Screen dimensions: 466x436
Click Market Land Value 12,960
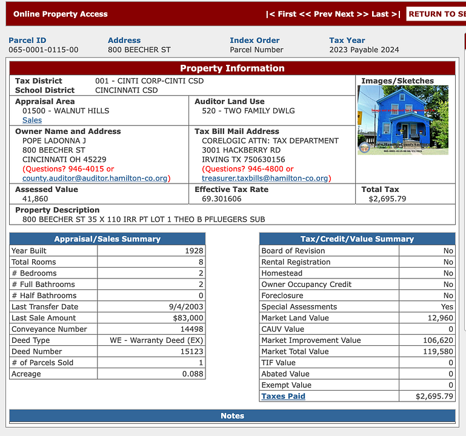[x=441, y=318]
